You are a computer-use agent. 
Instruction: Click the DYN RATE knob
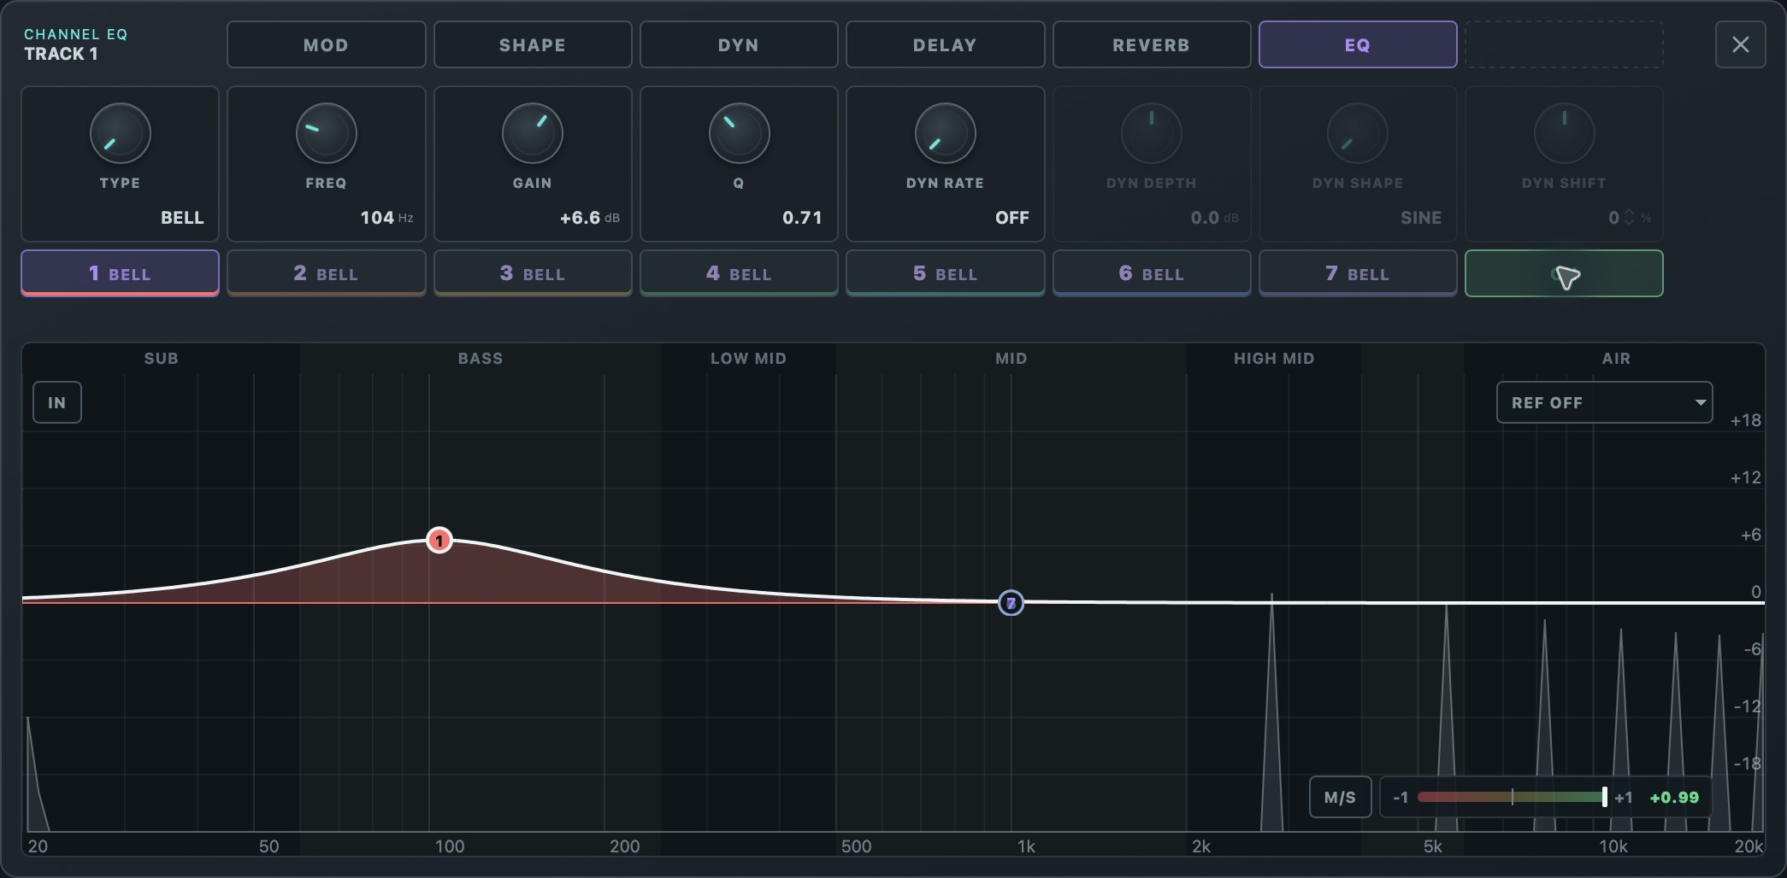coord(946,133)
